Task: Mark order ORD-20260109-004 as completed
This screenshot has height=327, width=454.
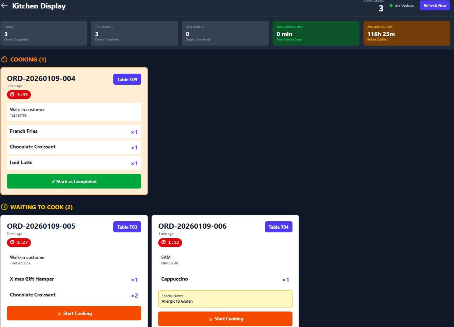Action: point(74,181)
